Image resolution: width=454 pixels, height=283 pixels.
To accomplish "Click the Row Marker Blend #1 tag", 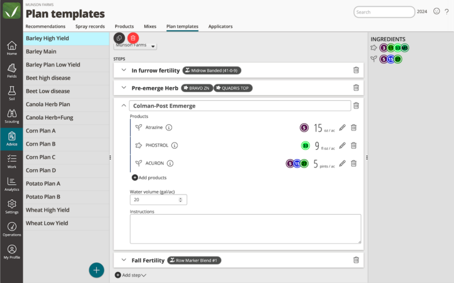I will click(x=194, y=260).
